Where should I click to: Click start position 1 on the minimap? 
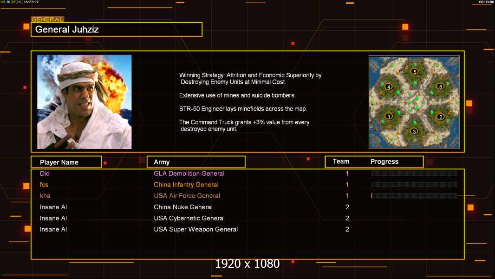tap(389, 116)
